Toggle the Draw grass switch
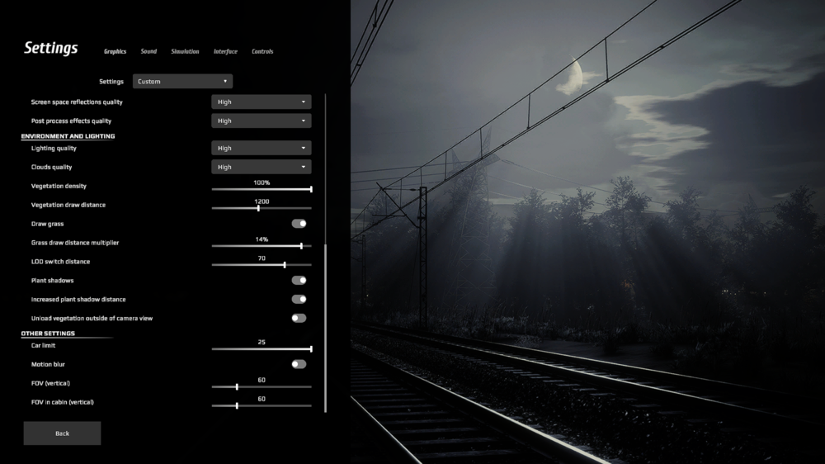This screenshot has height=464, width=825. 299,223
